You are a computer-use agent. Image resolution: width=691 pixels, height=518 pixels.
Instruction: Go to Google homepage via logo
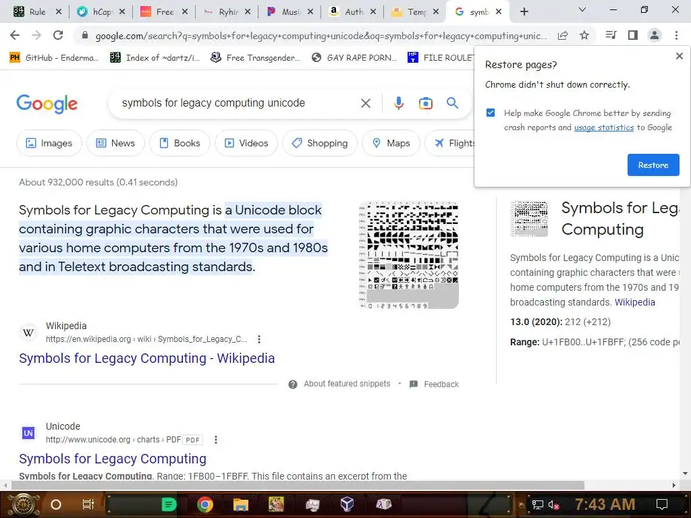click(x=47, y=104)
